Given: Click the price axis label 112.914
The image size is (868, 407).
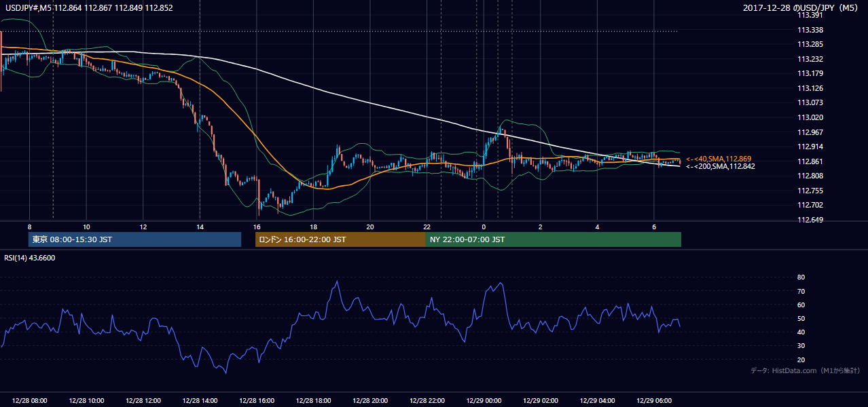Looking at the screenshot, I should click(x=810, y=147).
